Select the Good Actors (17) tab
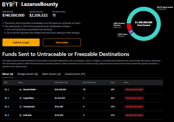The image size is (174, 122). click(75, 74)
